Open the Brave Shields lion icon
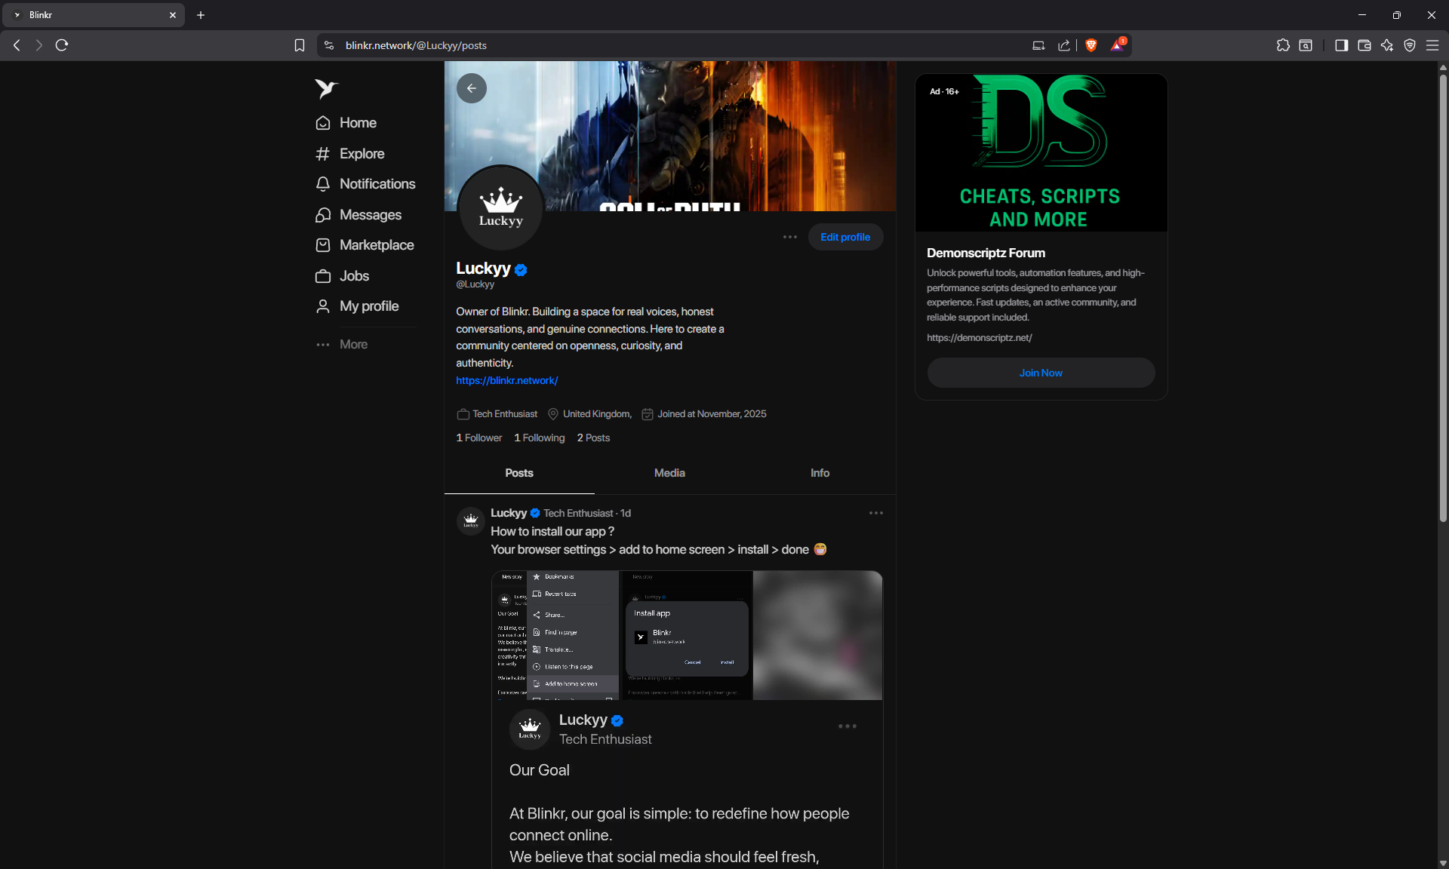This screenshot has width=1449, height=869. [x=1091, y=45]
